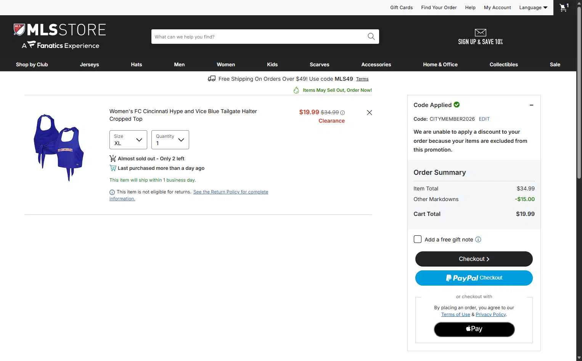Click the black Checkout button
Viewport: 582px width, 361px height.
pos(474,259)
